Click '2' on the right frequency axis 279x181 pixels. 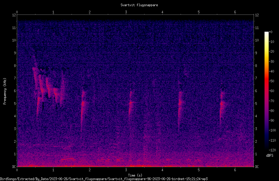256,141
